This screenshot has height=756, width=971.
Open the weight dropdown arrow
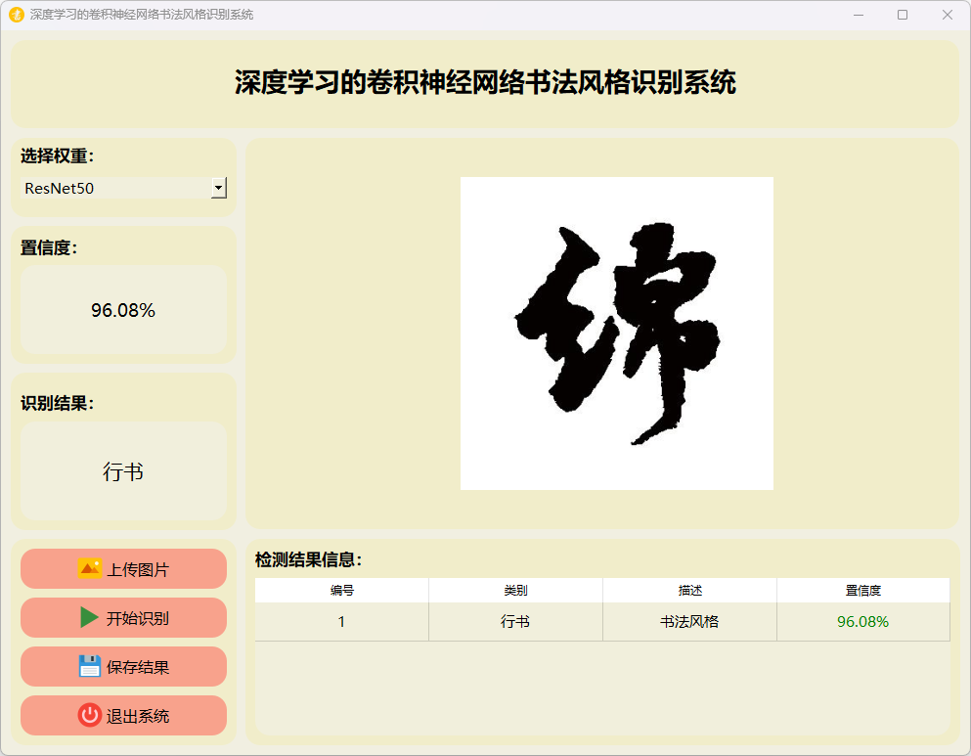(x=219, y=188)
